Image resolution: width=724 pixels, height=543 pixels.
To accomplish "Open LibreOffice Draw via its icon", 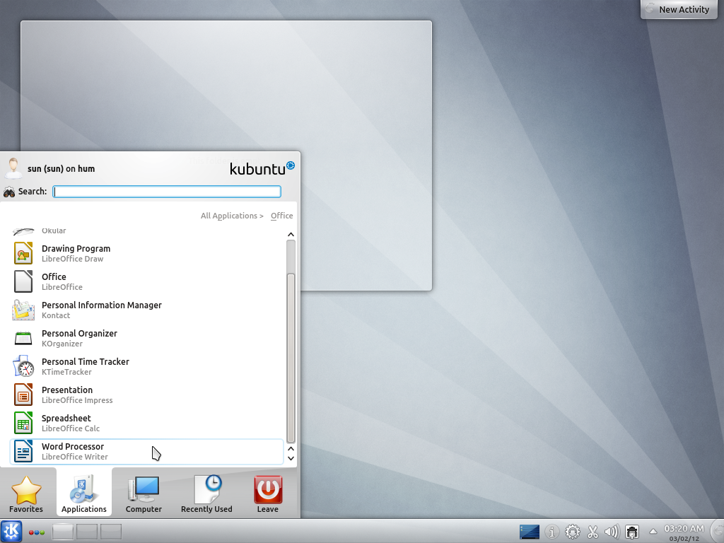I will tap(23, 253).
